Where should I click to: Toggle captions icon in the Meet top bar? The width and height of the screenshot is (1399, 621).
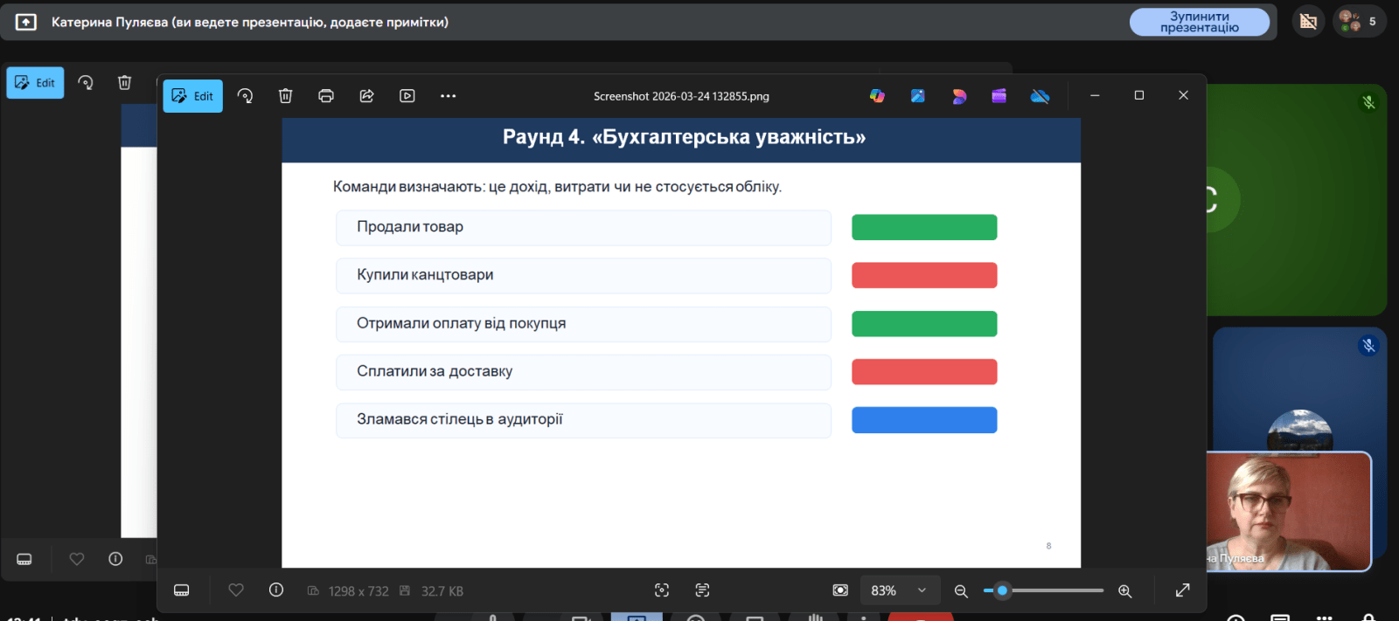tap(1308, 22)
